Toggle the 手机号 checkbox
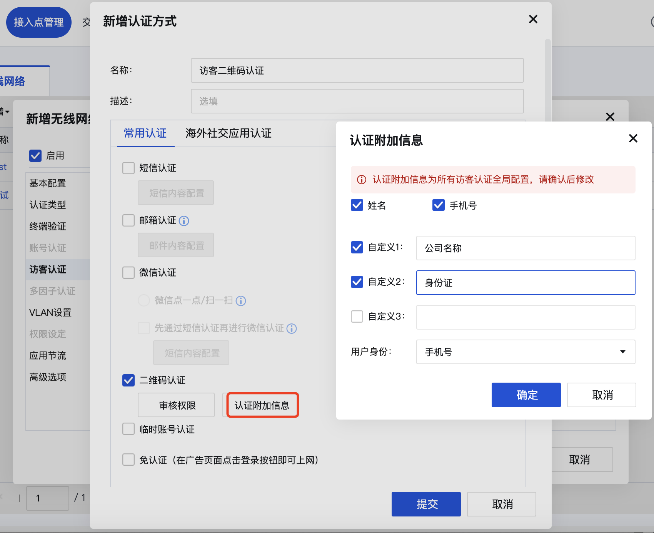Screen dimensions: 654x533 (x=439, y=205)
